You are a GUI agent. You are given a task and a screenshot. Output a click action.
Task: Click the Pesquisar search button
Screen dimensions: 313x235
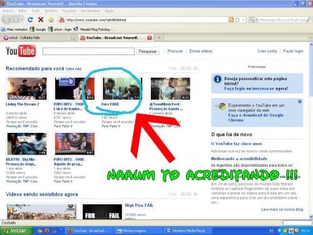pos(148,51)
